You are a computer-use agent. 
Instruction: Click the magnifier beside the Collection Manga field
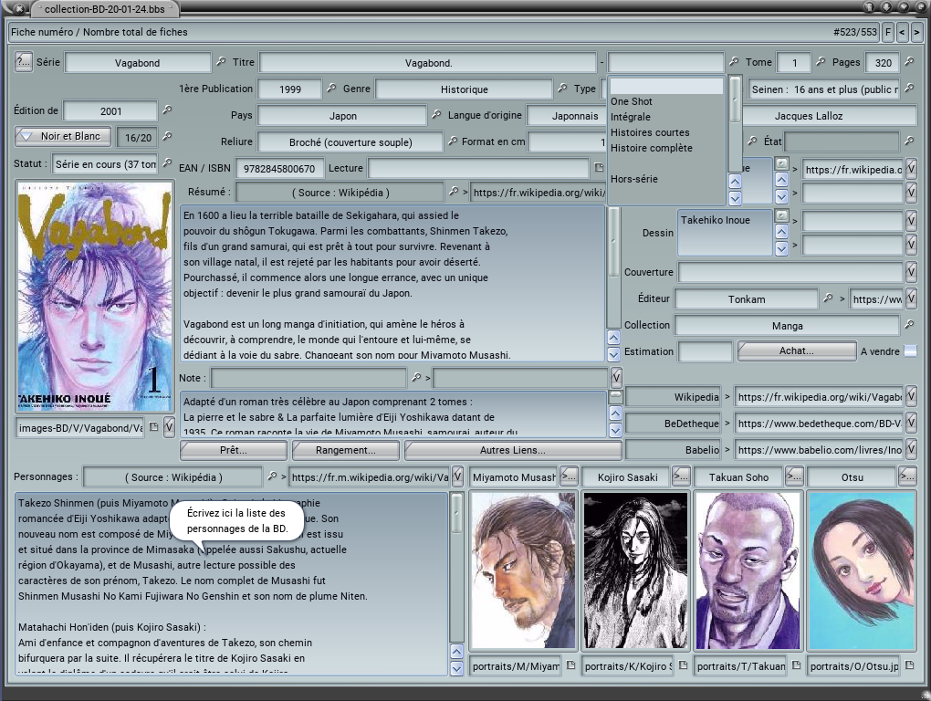coord(909,325)
